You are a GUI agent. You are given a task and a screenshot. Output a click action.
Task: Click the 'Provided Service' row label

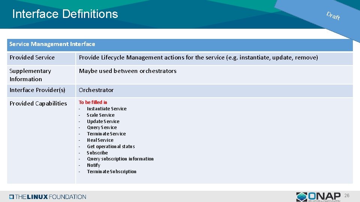[32, 58]
